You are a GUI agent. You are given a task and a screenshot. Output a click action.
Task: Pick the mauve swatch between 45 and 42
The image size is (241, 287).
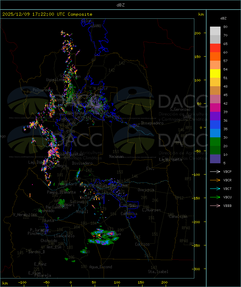click(x=215, y=99)
